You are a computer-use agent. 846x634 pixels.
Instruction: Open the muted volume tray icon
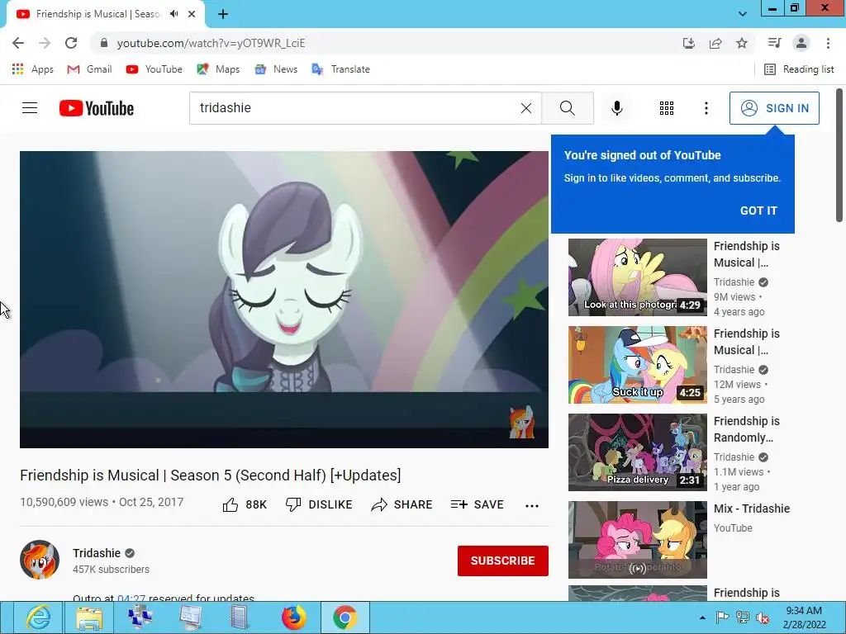point(762,617)
